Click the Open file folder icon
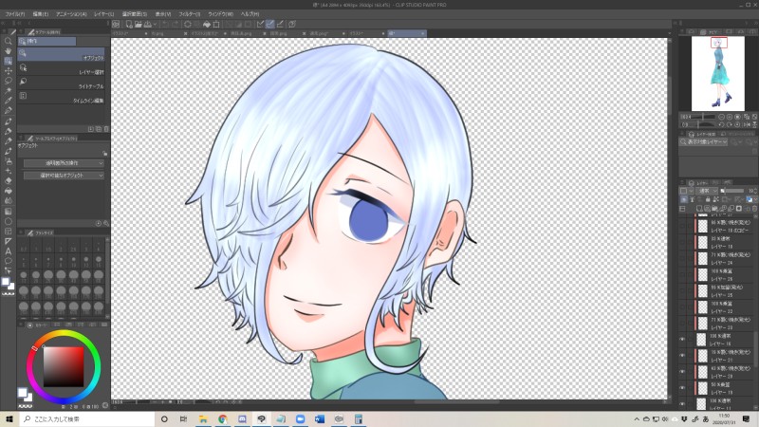The image size is (759, 427). tap(139, 24)
